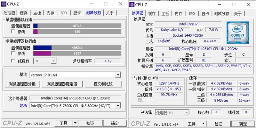
Task: Click 线程数 value 8 in right window
Action: pos(246,112)
